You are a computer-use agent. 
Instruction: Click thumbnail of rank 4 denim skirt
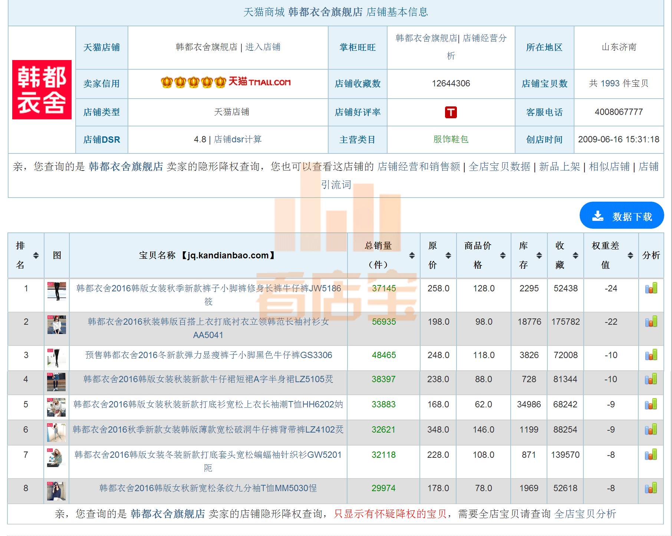[x=57, y=382]
